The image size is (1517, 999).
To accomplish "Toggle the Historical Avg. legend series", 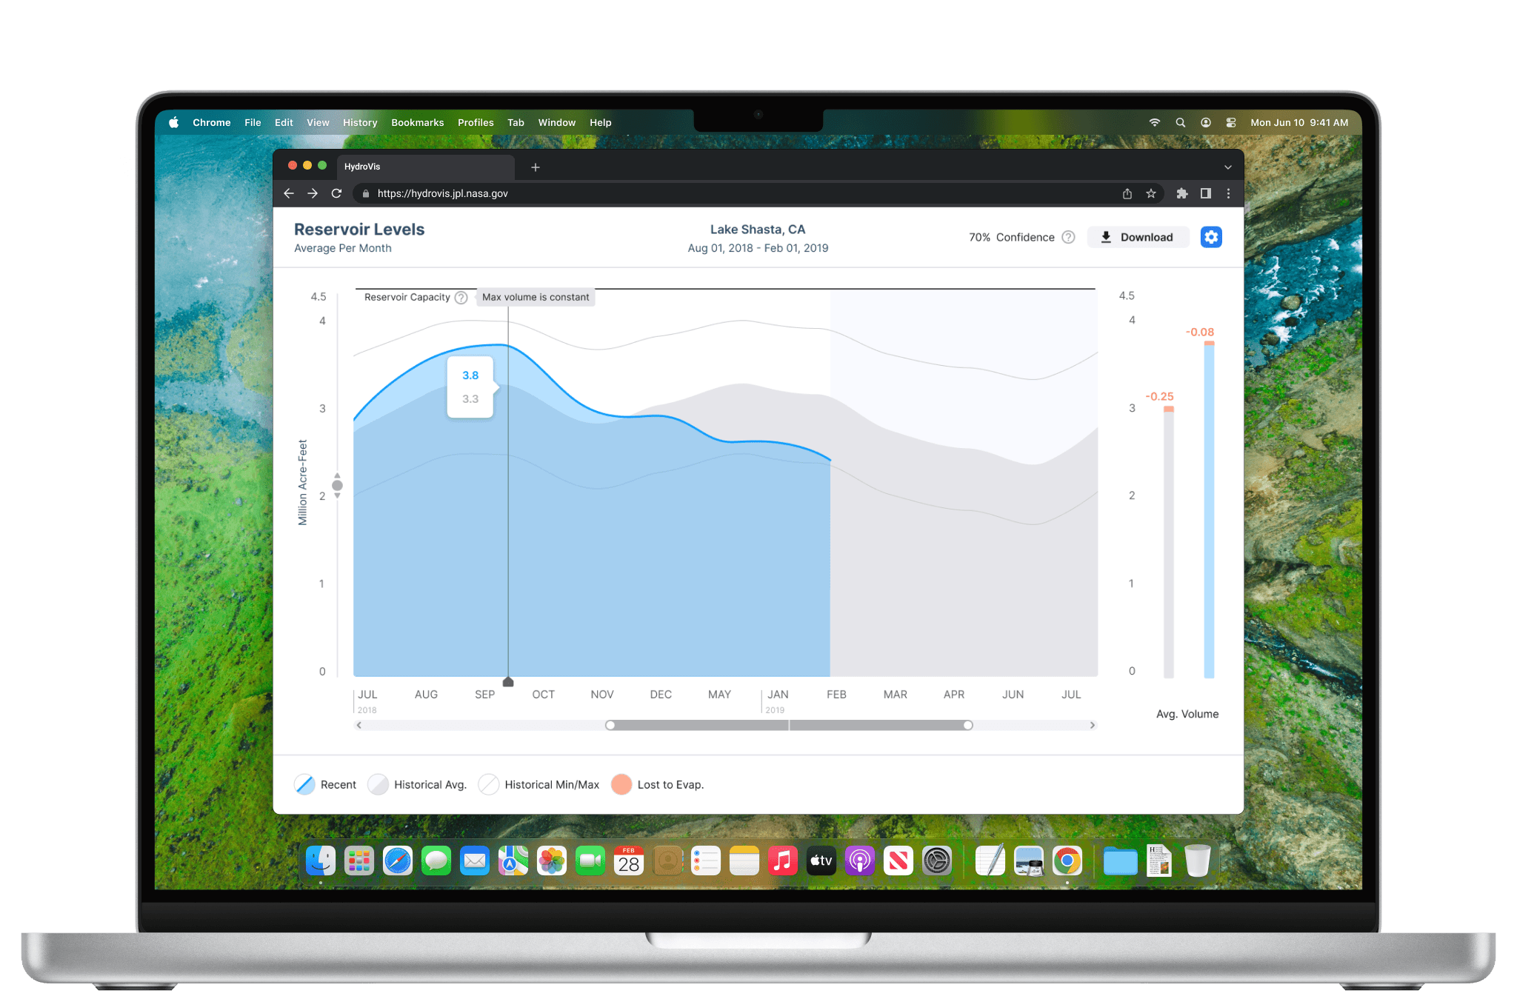I will [378, 784].
